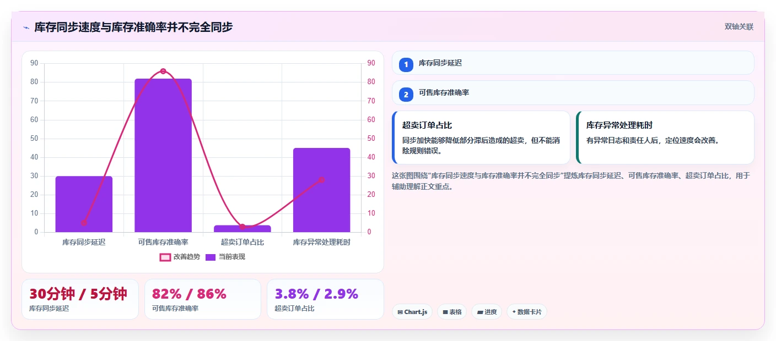Image resolution: width=776 pixels, height=341 pixels.
Task: Click the number 2 badge for 可售库存准确率
Action: pyautogui.click(x=406, y=95)
